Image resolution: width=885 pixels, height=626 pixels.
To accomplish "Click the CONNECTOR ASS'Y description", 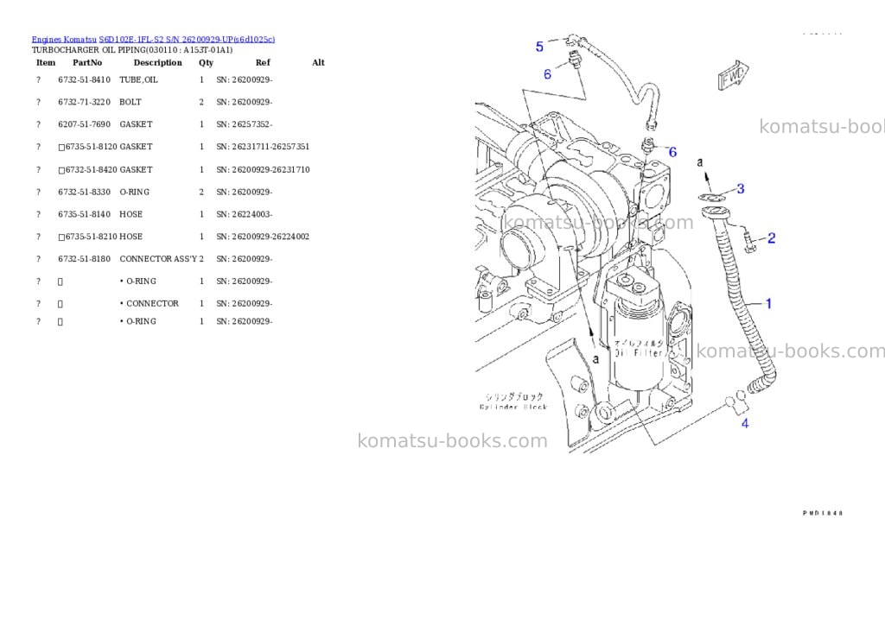I will point(158,259).
